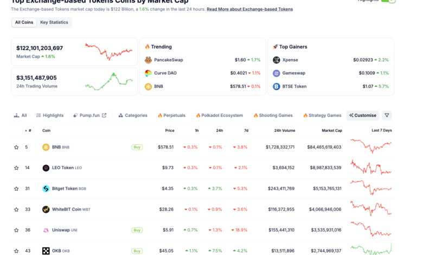Open the Market Cap sparkline chart
This screenshot has height=255, width=423.
(x=108, y=52)
